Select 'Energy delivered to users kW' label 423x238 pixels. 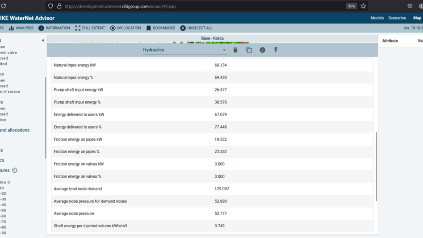click(x=79, y=115)
